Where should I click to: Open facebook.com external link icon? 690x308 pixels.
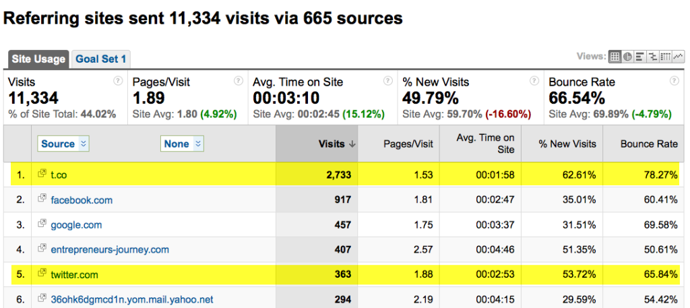coord(42,198)
